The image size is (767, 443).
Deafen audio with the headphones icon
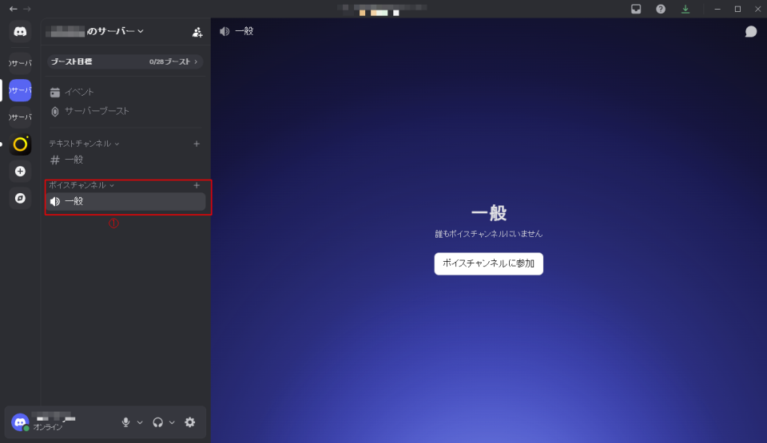158,422
